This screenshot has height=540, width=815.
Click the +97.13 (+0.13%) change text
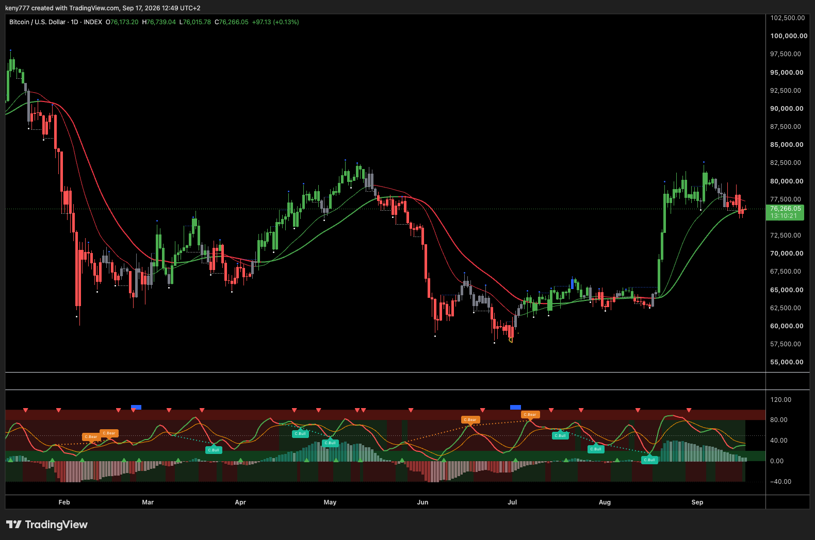[275, 22]
